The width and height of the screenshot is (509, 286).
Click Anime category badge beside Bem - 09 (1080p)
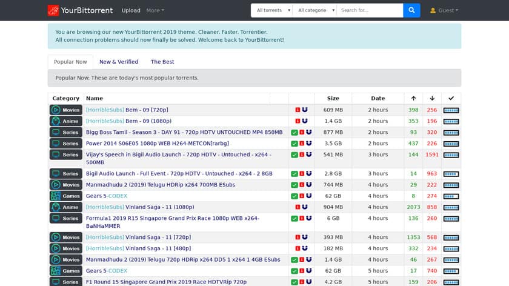pos(66,121)
